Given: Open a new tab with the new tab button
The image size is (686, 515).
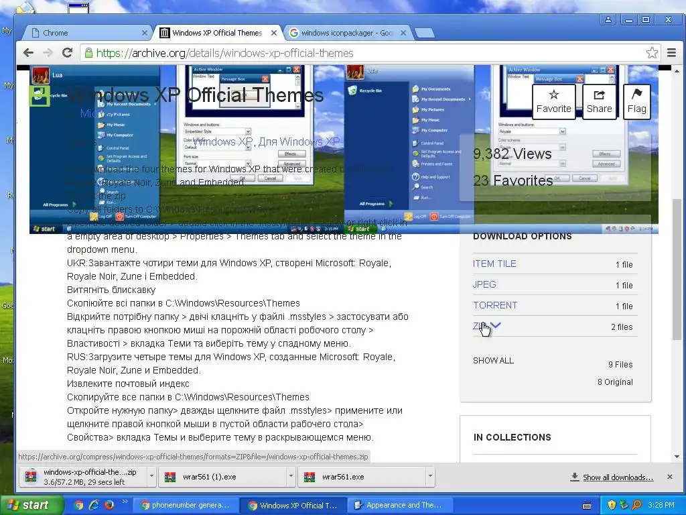Looking at the screenshot, I should (x=424, y=33).
